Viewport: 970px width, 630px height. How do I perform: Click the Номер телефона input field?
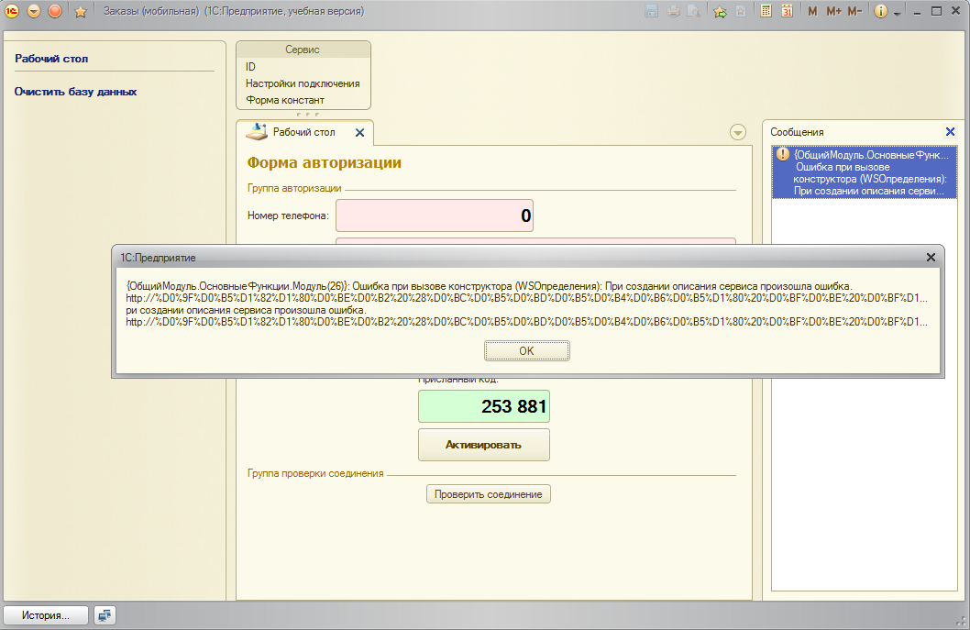click(435, 216)
